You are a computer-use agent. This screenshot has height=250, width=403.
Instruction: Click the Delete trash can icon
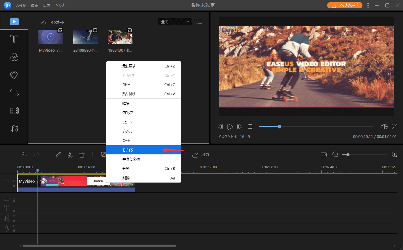click(82, 155)
